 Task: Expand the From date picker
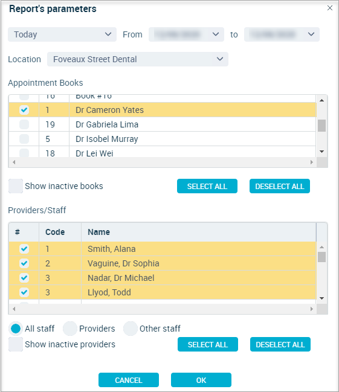click(186, 34)
